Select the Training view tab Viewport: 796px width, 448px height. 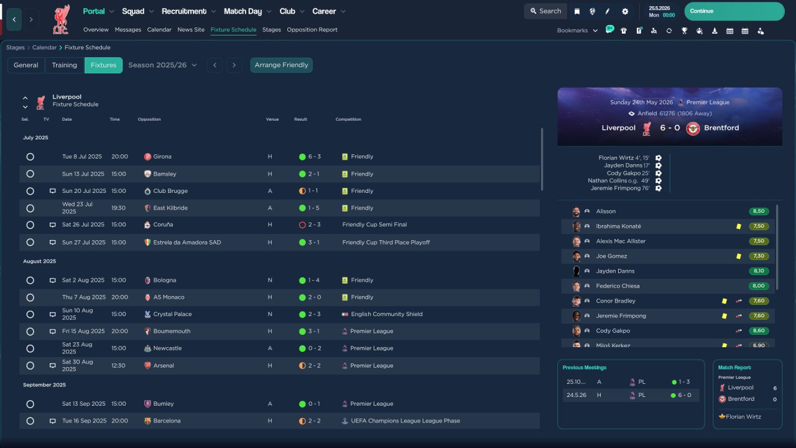(x=64, y=65)
